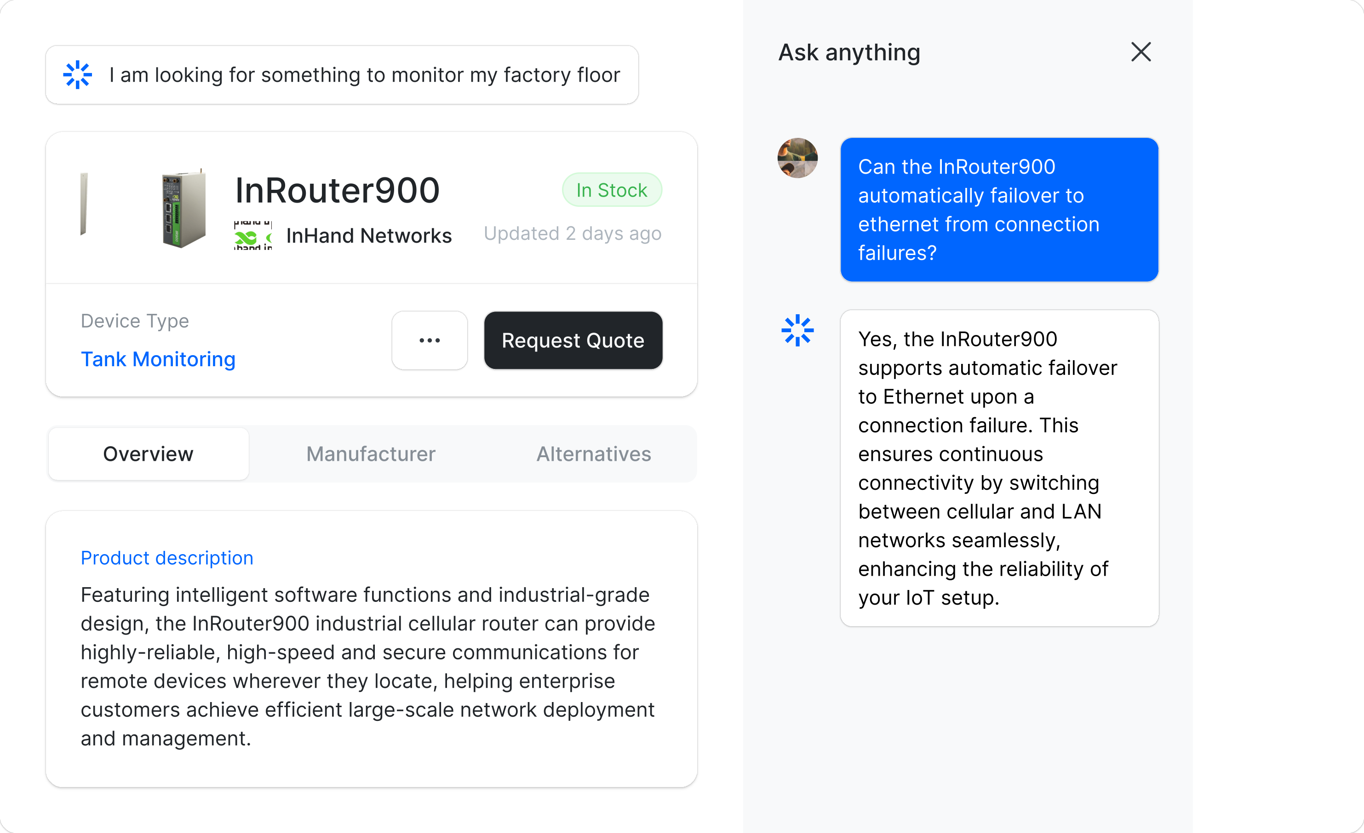1364x833 pixels.
Task: Switch to the Overview tab
Action: [x=149, y=454]
